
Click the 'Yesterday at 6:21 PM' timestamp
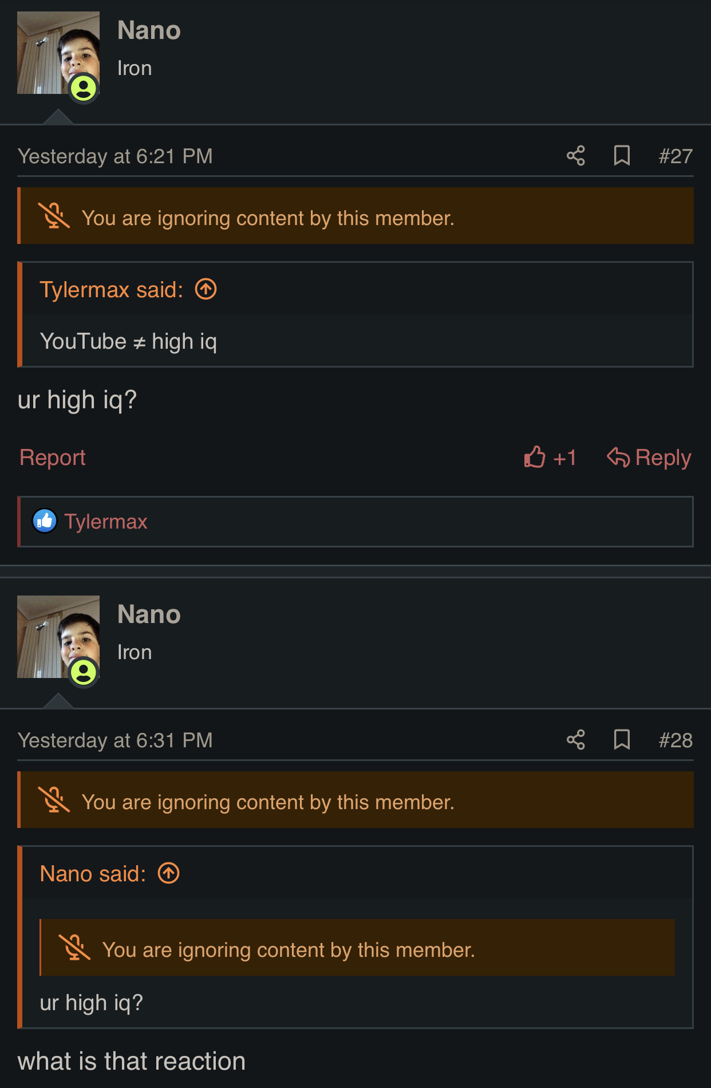(x=115, y=156)
